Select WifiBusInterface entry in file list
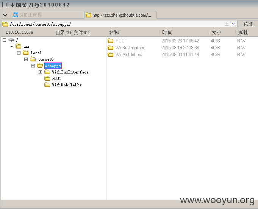The height and width of the screenshot is (211, 258). coord(130,48)
